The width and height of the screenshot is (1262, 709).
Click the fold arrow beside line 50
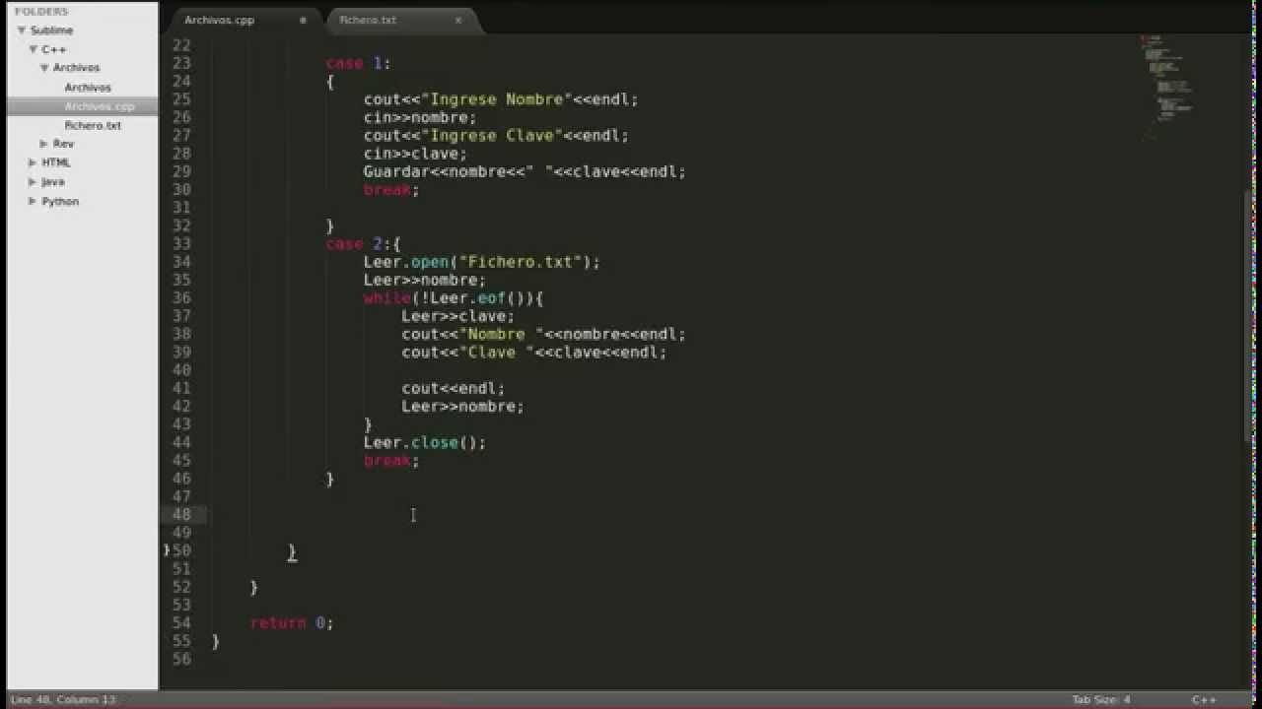click(x=167, y=550)
